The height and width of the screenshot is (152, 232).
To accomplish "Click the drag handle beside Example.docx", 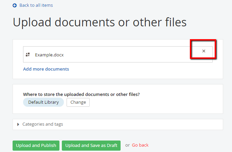I will [28, 55].
